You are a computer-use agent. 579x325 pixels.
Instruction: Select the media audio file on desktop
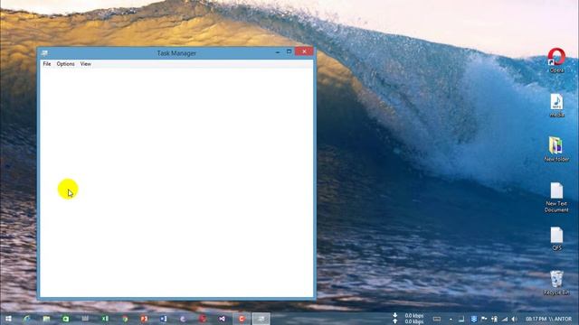[557, 105]
